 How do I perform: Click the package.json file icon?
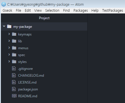pyautogui.click(x=14, y=89)
